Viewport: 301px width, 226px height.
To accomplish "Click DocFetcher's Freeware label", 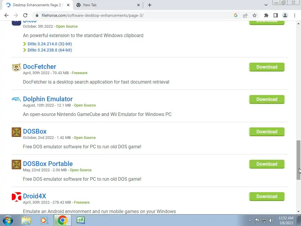I will 79,73.
